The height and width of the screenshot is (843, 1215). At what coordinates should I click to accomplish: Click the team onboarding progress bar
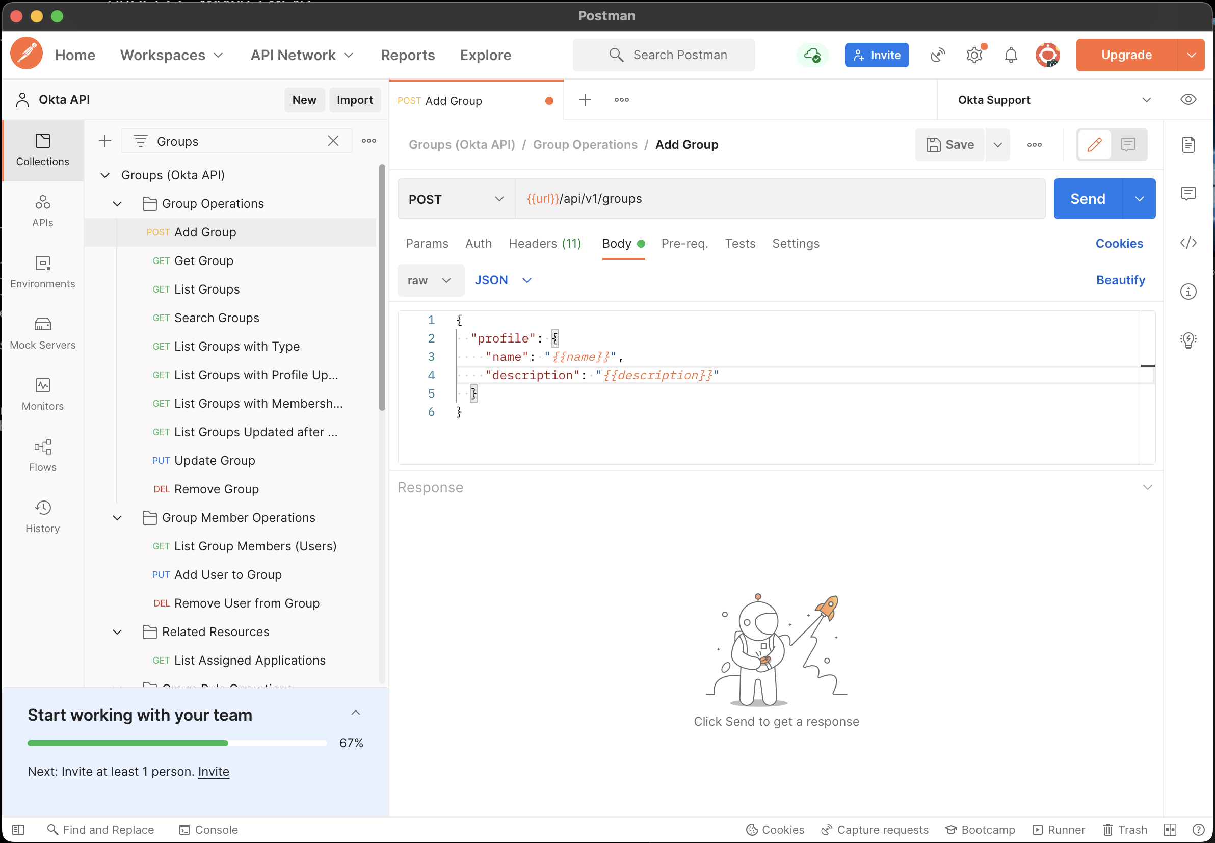(177, 743)
